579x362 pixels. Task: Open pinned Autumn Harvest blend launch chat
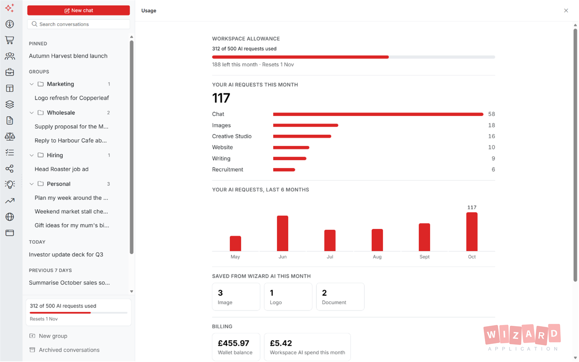pos(68,56)
